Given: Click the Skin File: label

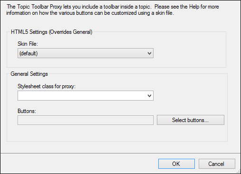Looking at the screenshot, I should click(28, 44).
